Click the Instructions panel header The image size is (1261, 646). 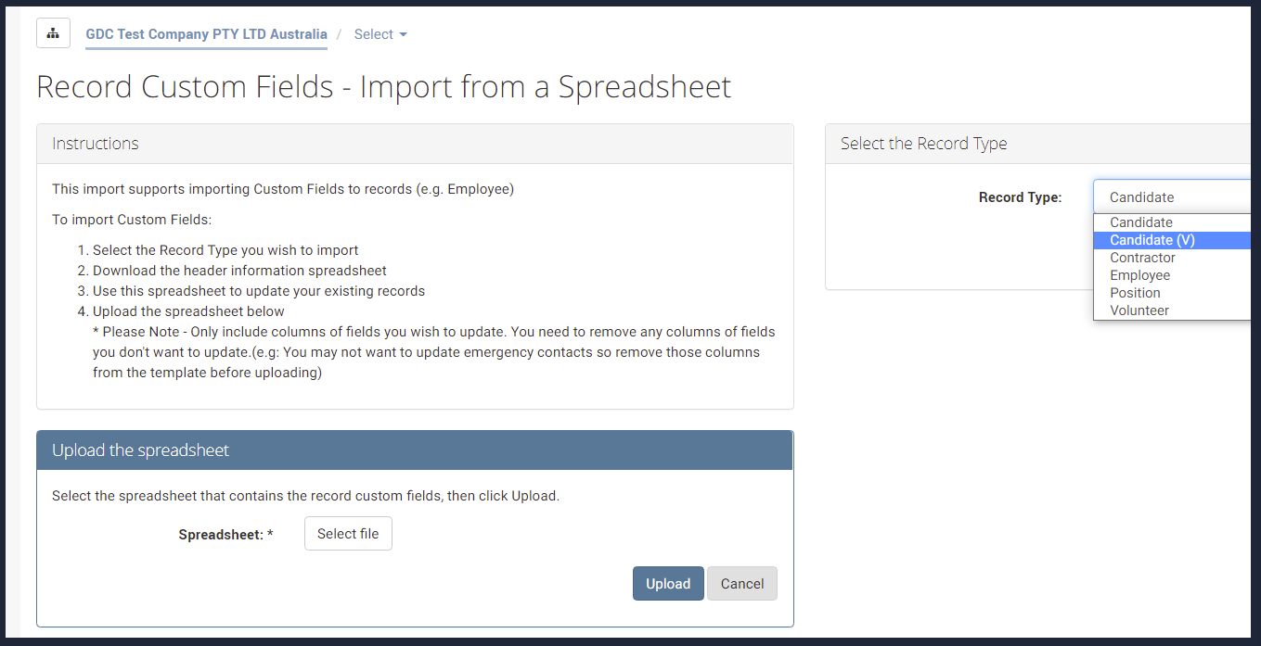pyautogui.click(x=415, y=144)
